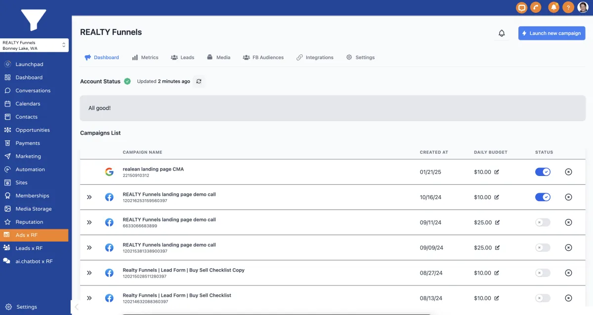
Task: Click Facebook logo of campaign 120216253159560397
Action: [109, 197]
